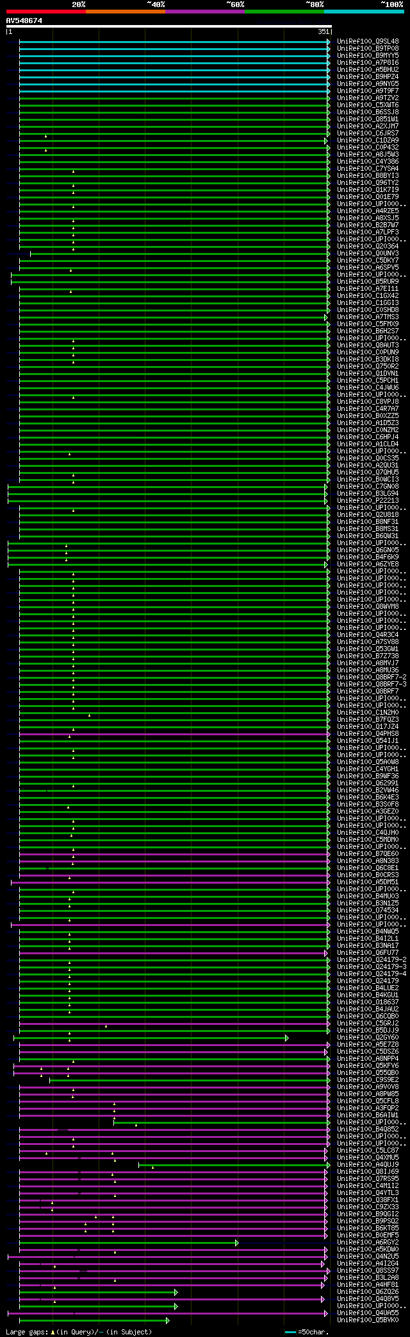Open hit UniRef100_A2XJM7
410x1337 pixels.
pos(368,127)
